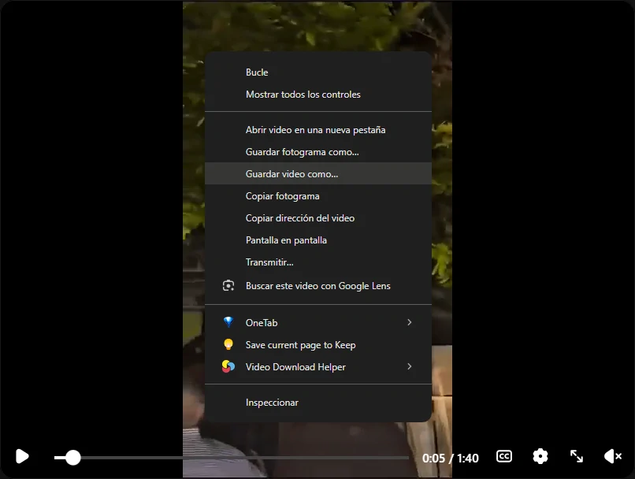Open video settings gear
The height and width of the screenshot is (479, 635).
click(x=540, y=456)
